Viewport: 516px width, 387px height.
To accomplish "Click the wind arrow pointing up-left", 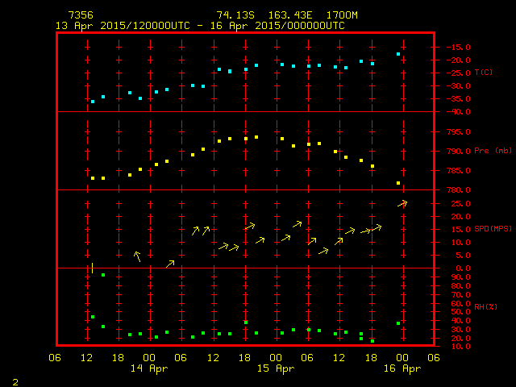I will pos(137,256).
